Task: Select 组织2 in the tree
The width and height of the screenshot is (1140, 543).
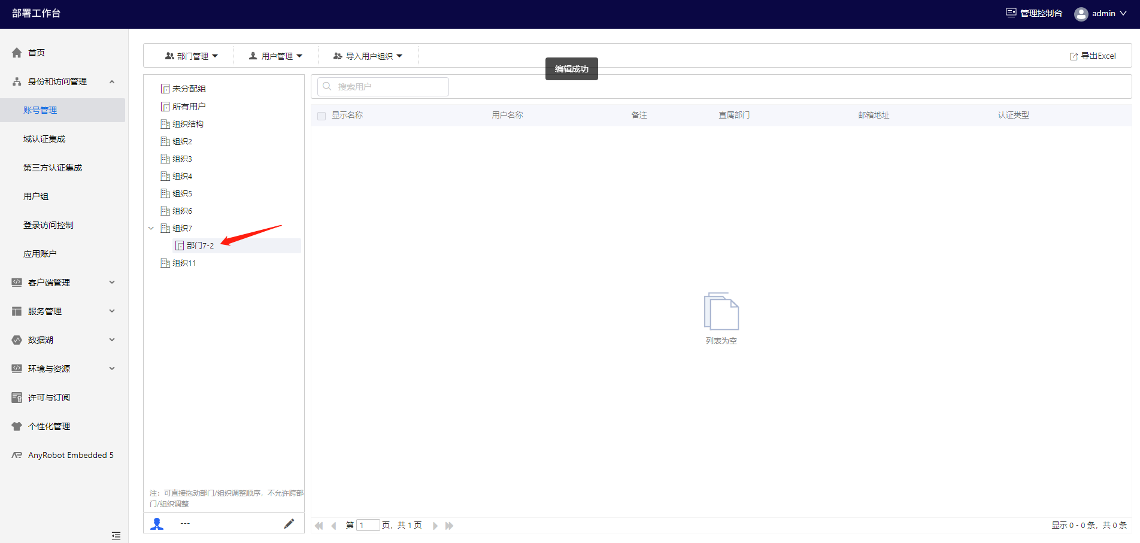Action: coord(183,141)
